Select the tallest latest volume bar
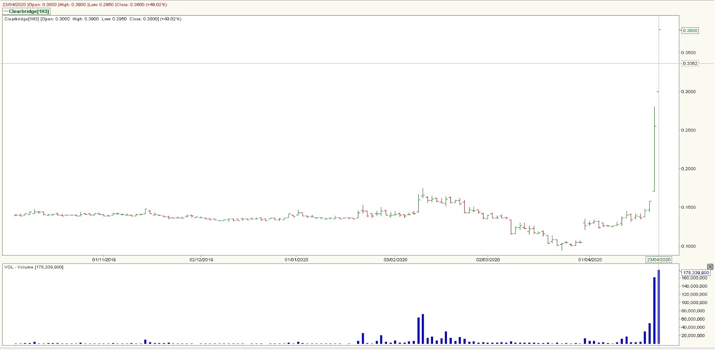This screenshot has width=715, height=350. pos(659,307)
